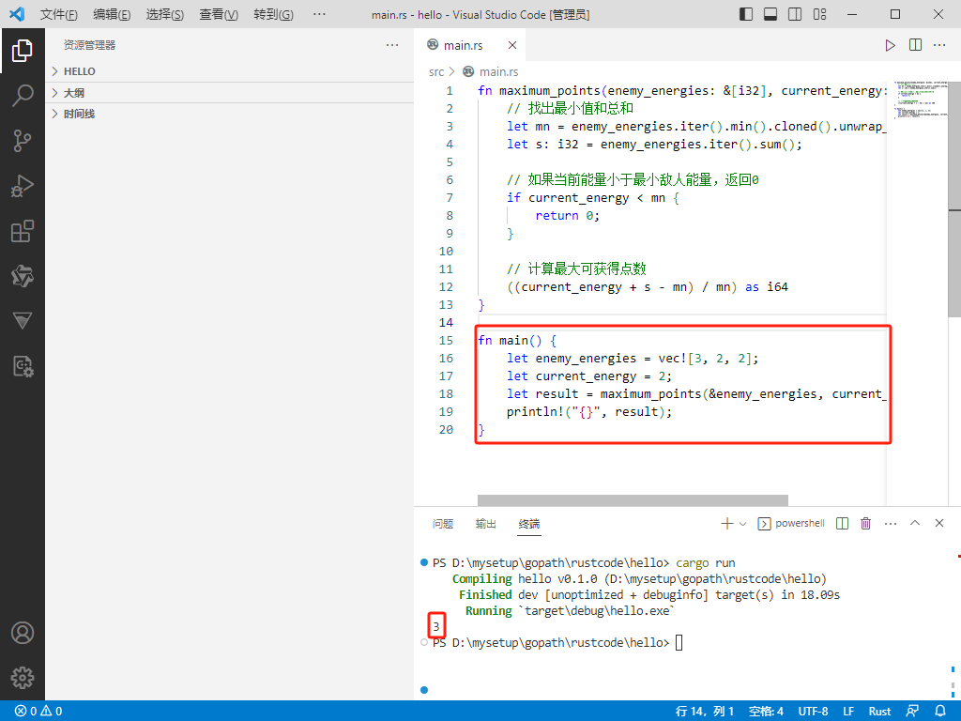
Task: Click line number 15 in gutter
Action: pos(446,340)
